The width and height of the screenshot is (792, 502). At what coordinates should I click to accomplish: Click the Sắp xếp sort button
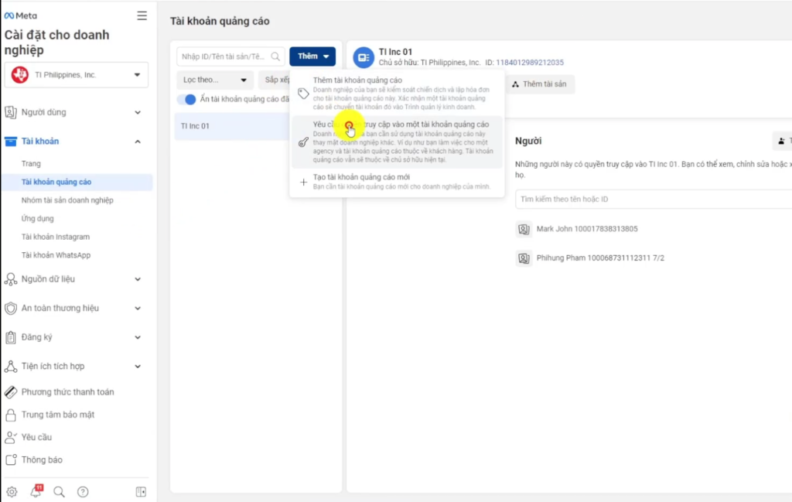tap(276, 80)
